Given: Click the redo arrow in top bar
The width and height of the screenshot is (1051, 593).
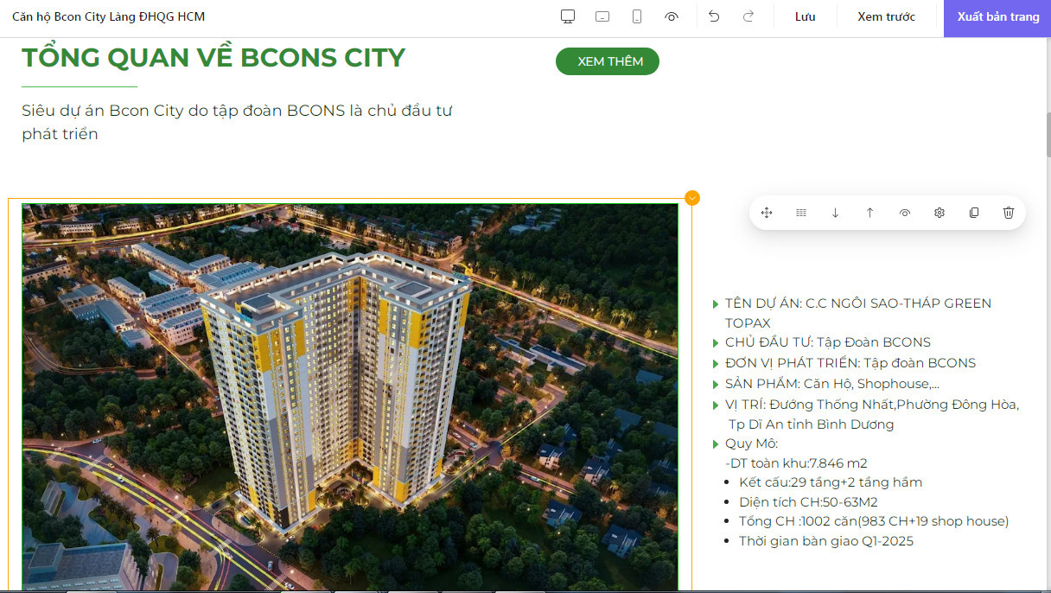Looking at the screenshot, I should 748,17.
